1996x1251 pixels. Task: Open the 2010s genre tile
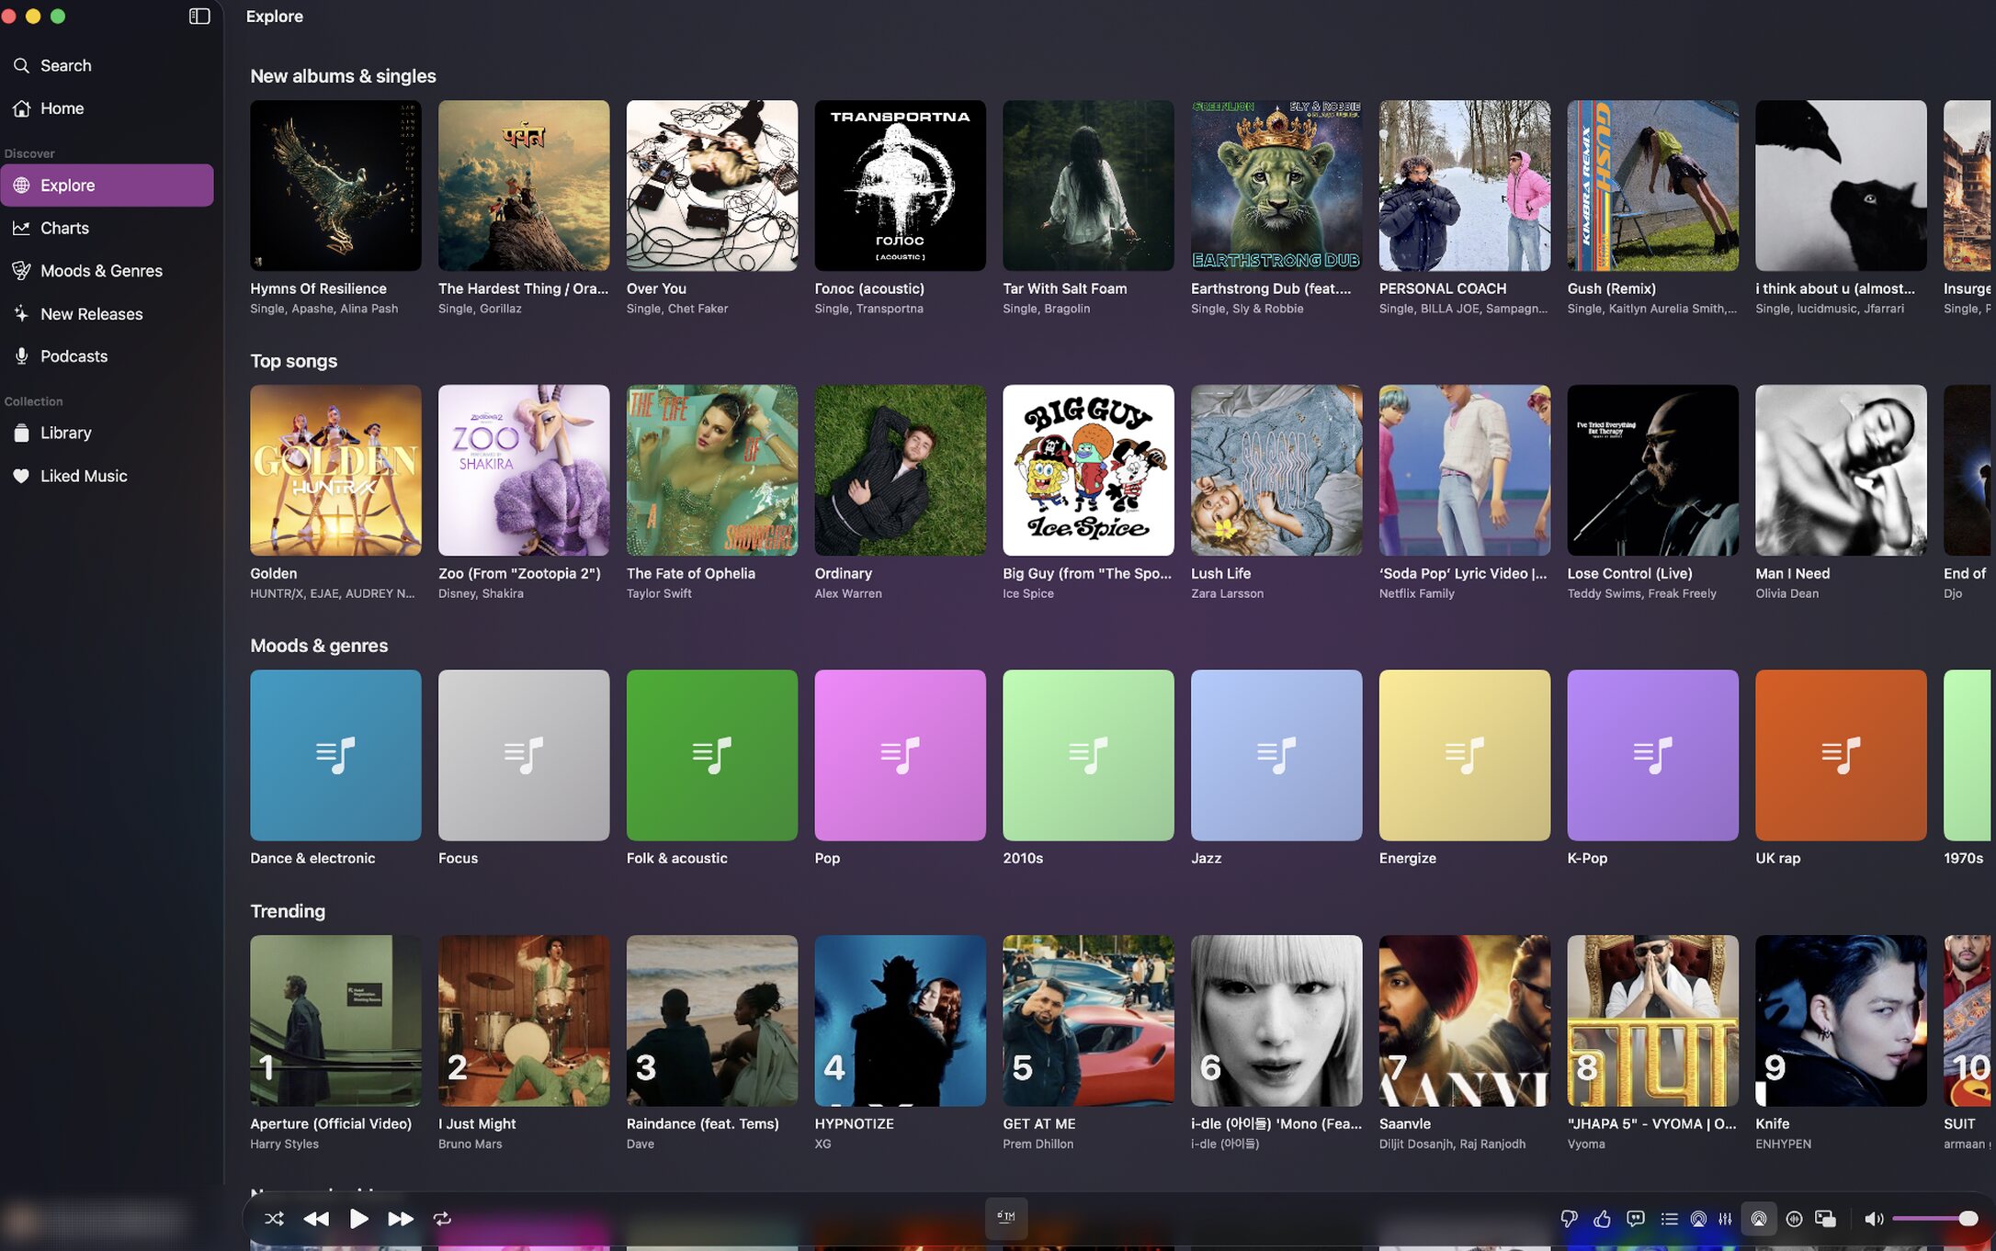[x=1088, y=755]
